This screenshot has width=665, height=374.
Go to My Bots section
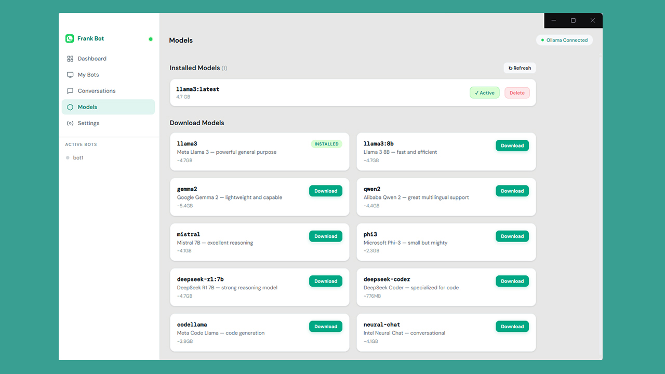(x=108, y=75)
